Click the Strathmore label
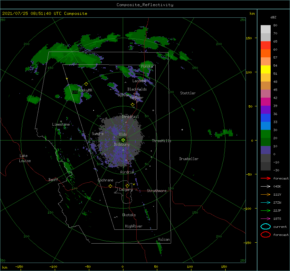 click(x=157, y=191)
